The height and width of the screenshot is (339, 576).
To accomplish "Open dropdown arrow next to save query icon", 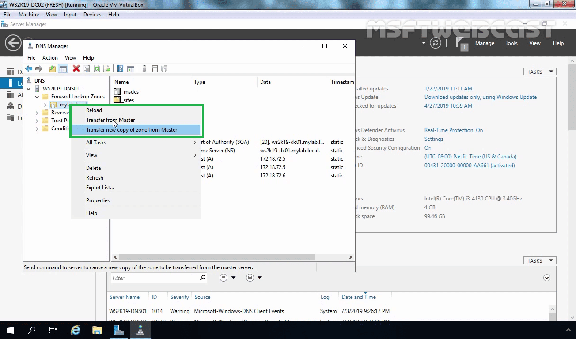I will coord(260,278).
